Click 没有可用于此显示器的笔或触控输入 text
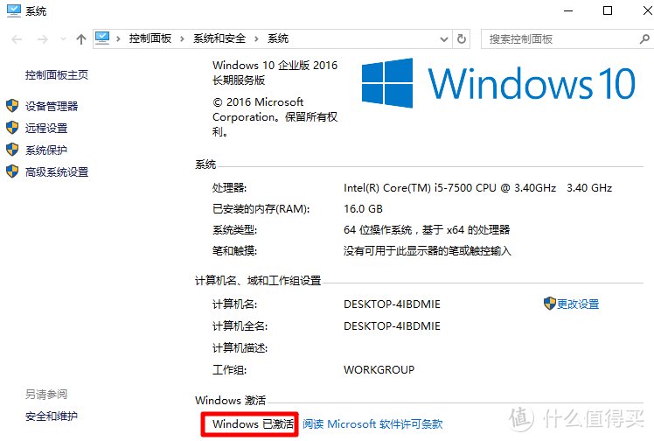The height and width of the screenshot is (441, 654). 428,251
